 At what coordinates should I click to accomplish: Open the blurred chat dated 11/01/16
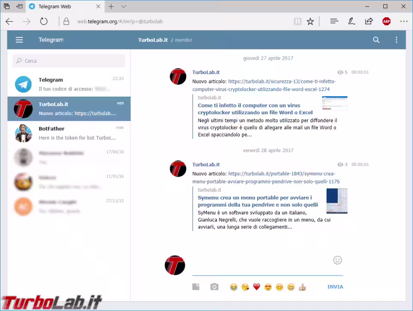[69, 182]
